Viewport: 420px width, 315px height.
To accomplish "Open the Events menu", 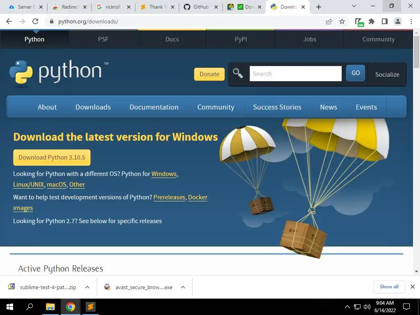I will [366, 107].
